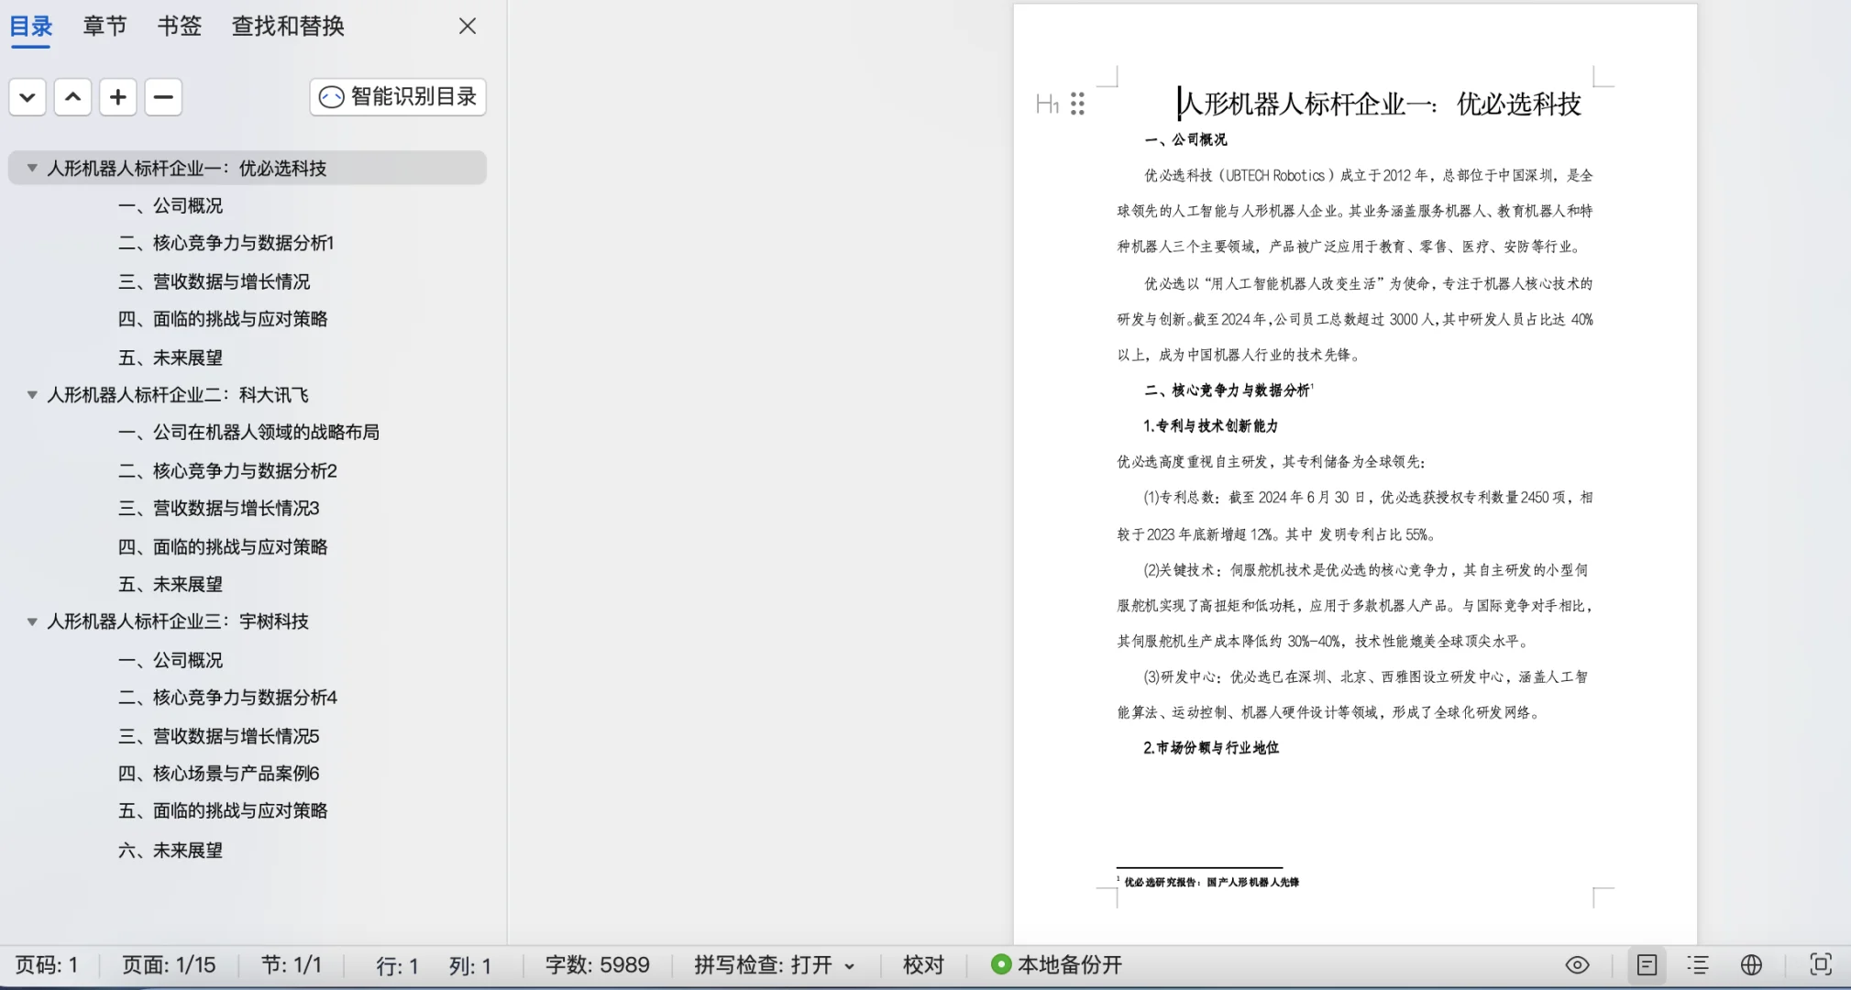Select outline heading 人形机器人标杆企业二：科大讯飞
This screenshot has height=990, width=1851.
coord(178,395)
